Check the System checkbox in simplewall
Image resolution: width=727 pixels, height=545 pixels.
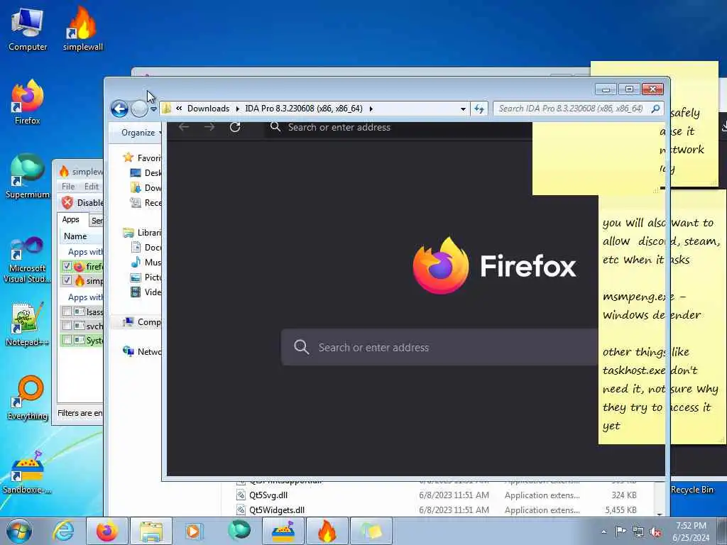[x=67, y=340]
